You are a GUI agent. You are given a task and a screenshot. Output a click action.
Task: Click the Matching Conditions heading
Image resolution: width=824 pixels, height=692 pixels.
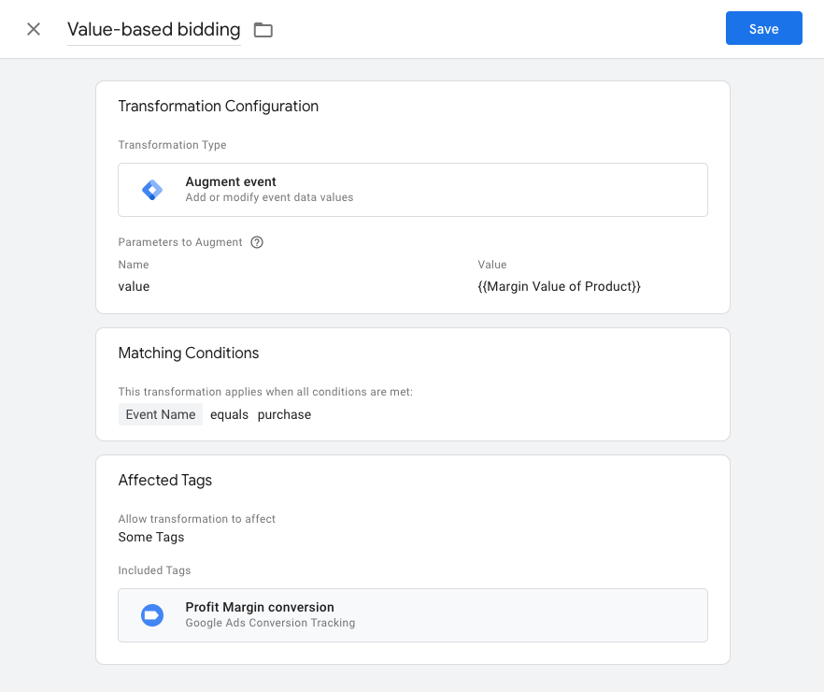[188, 353]
